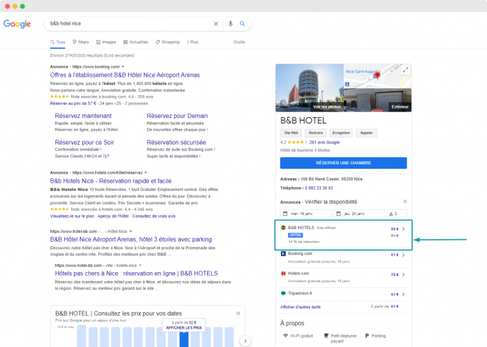Click AFFICHER LES PRIX in chart
The height and width of the screenshot is (347, 487).
click(x=184, y=328)
